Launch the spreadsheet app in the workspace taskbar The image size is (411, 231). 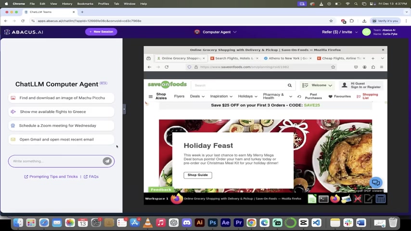(312, 199)
